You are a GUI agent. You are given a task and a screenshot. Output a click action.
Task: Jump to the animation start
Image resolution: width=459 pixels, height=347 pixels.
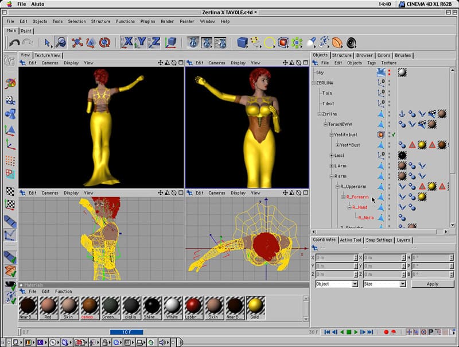327,332
